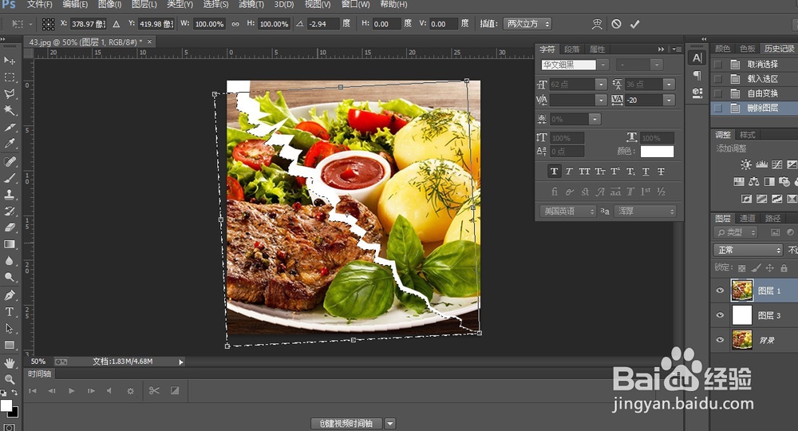798x431 pixels.
Task: Select the Pen tool
Action: (x=9, y=295)
